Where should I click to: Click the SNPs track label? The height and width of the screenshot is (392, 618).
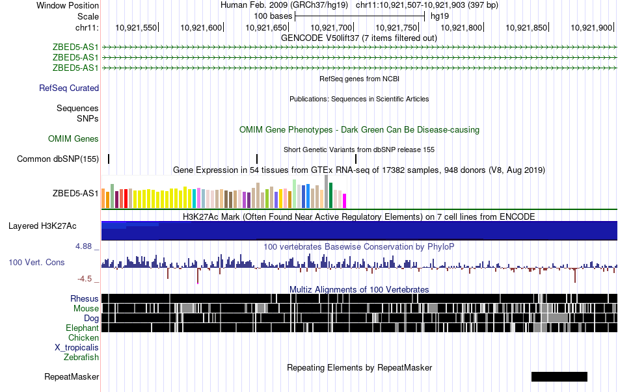point(88,118)
